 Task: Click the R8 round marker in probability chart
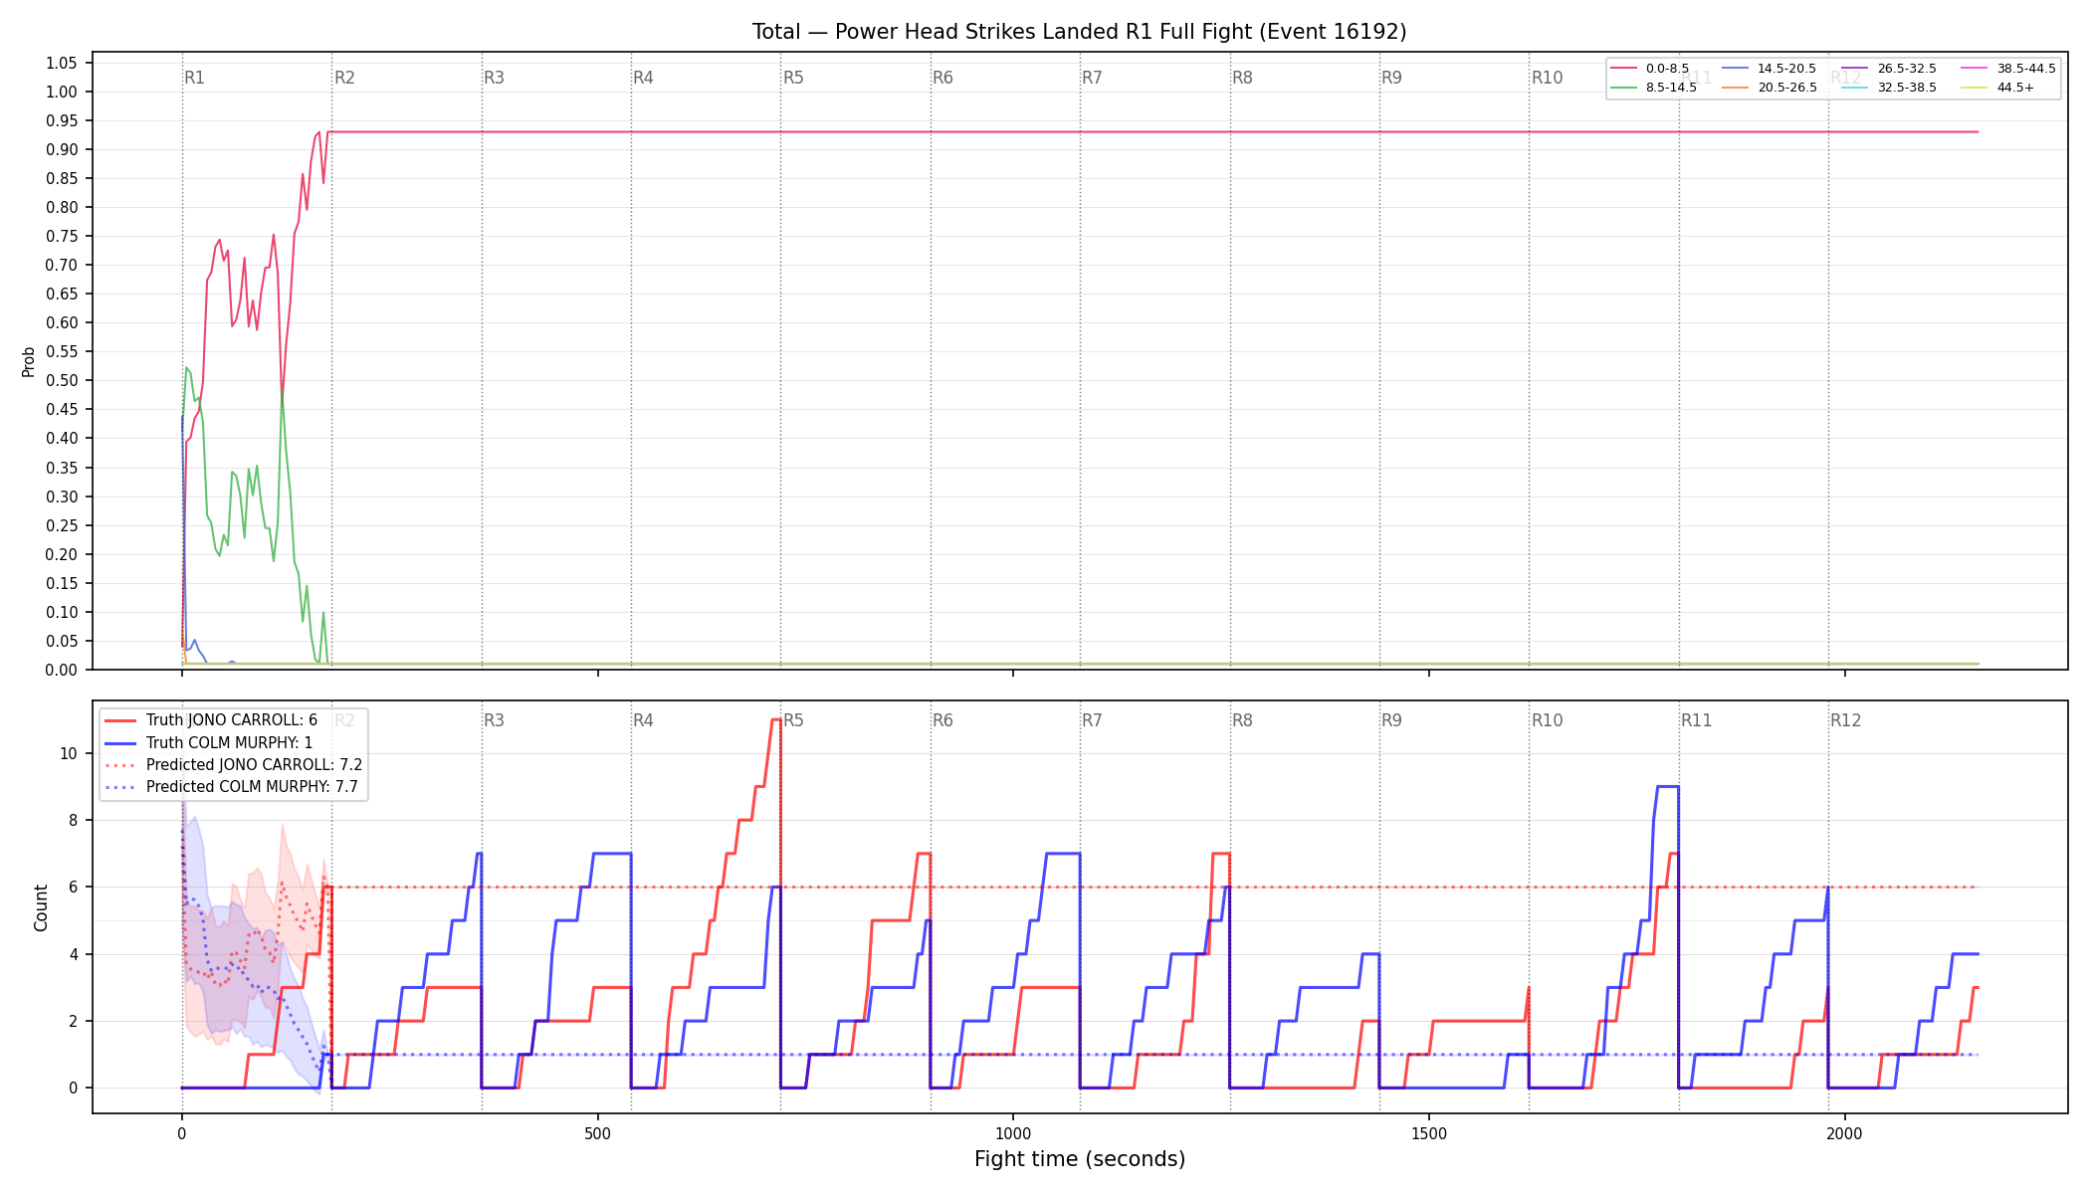click(1242, 78)
